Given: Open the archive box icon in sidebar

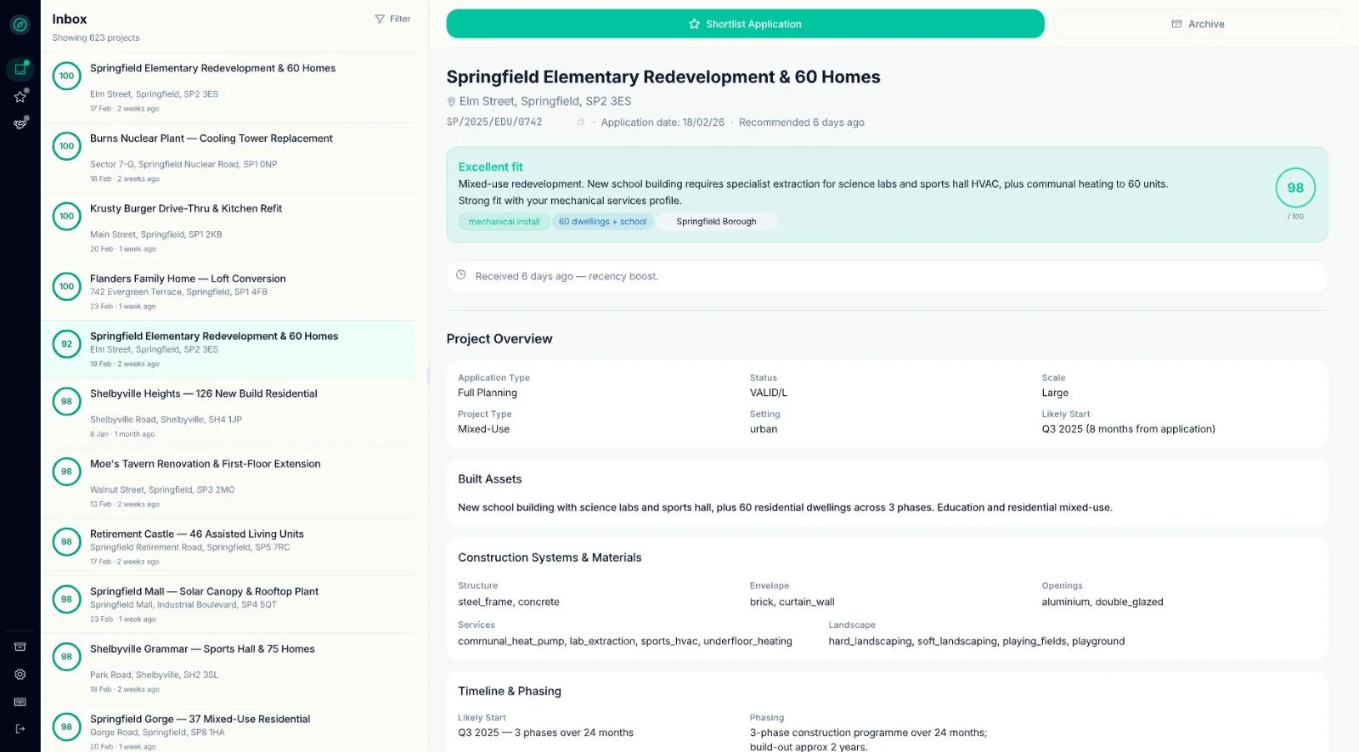Looking at the screenshot, I should 20,647.
